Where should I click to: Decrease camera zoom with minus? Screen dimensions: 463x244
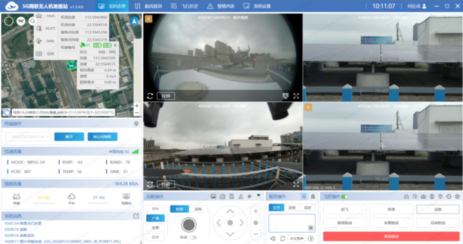(x=256, y=234)
